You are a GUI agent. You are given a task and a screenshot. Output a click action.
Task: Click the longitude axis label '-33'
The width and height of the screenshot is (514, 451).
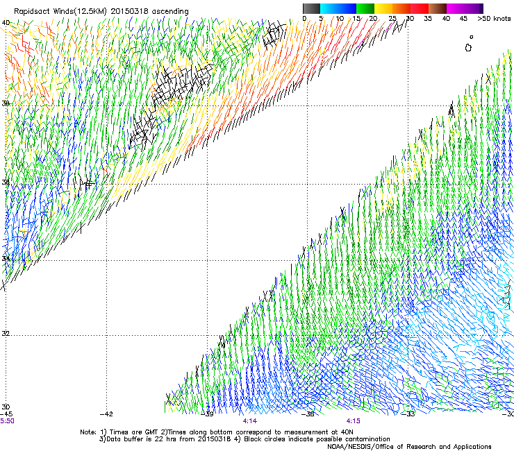(x=408, y=414)
